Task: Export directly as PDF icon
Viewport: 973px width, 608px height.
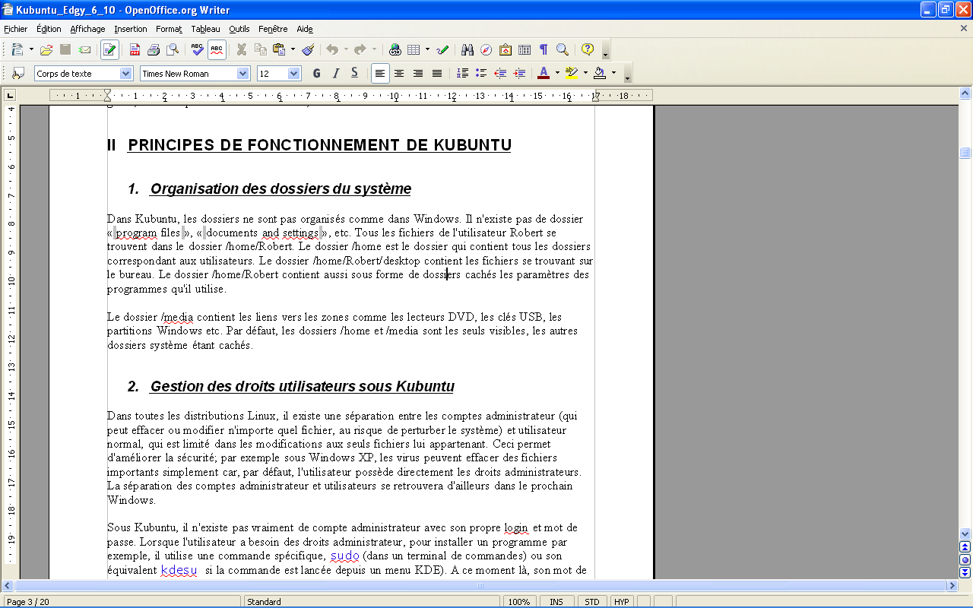Action: 135,49
